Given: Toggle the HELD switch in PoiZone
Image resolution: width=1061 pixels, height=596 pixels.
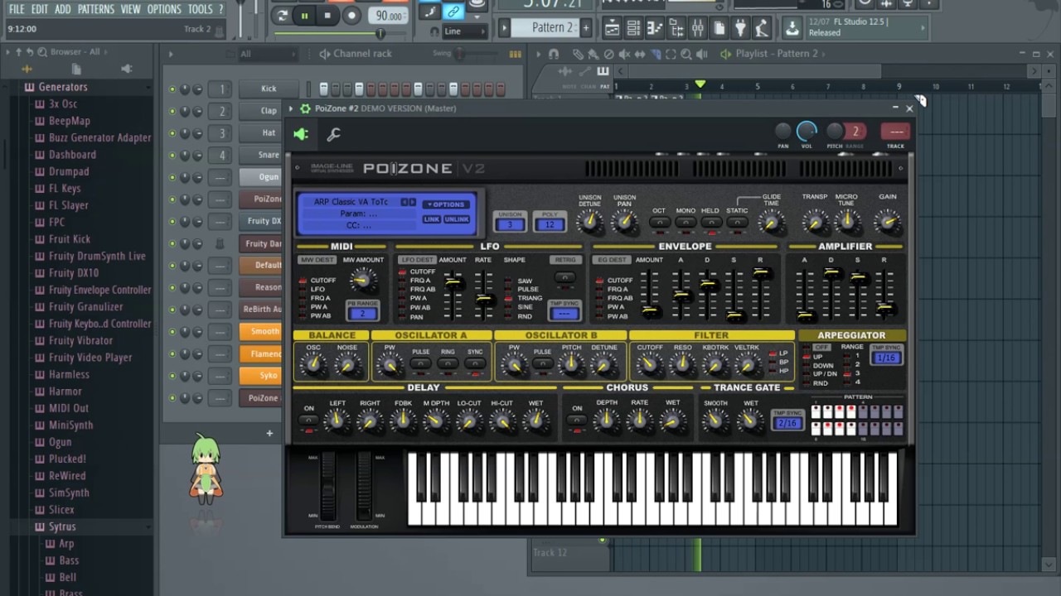Looking at the screenshot, I should coord(710,222).
